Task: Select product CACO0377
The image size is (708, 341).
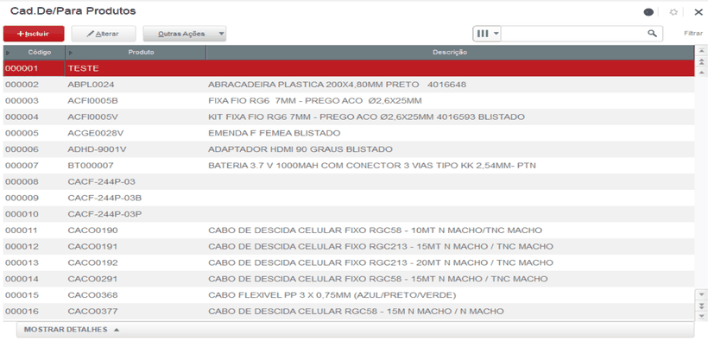Action: coord(92,312)
